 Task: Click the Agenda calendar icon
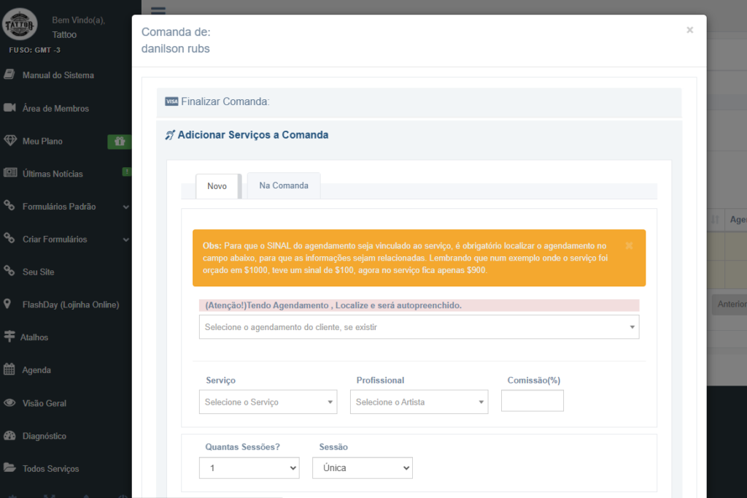point(9,369)
